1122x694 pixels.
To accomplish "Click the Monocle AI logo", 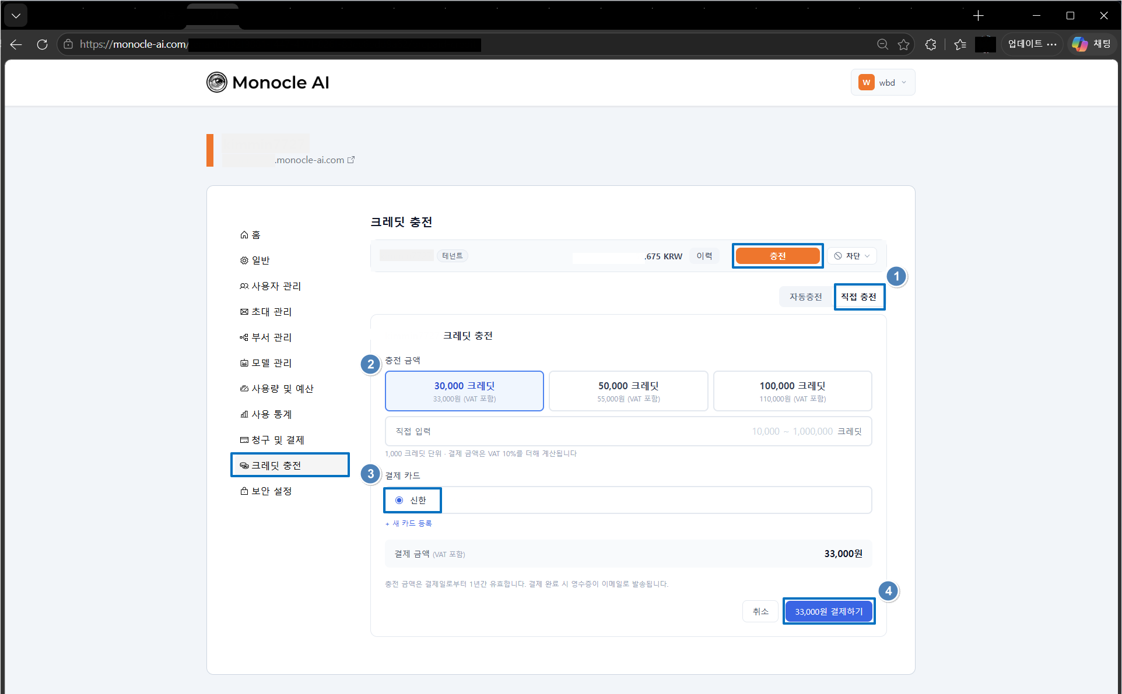I will [268, 82].
